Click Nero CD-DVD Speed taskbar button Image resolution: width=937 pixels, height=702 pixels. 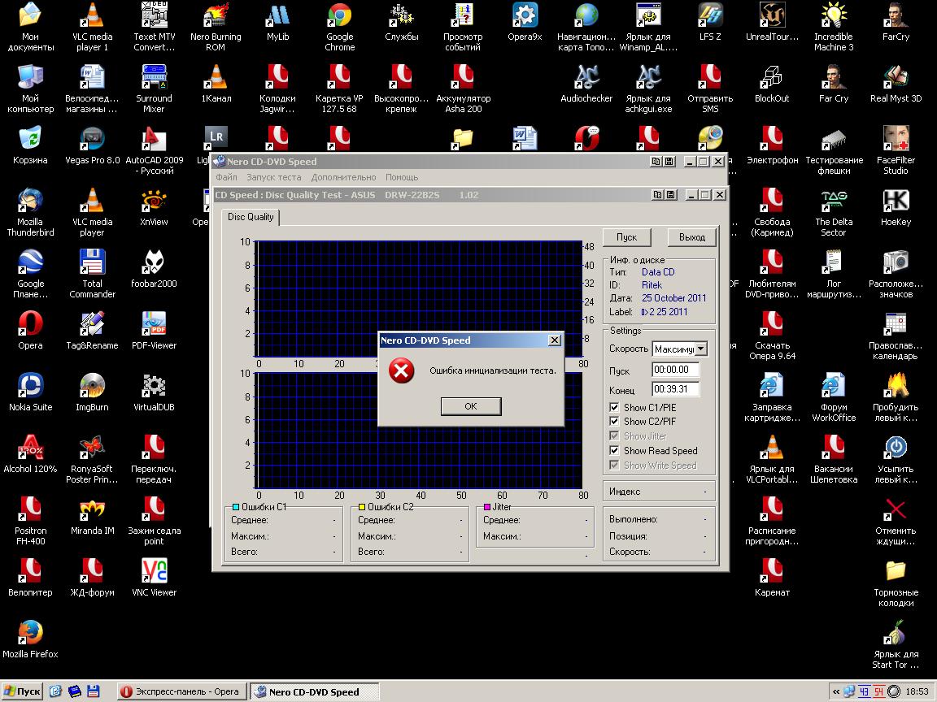tap(314, 691)
